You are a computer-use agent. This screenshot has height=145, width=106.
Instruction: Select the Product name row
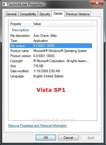click(x=51, y=51)
